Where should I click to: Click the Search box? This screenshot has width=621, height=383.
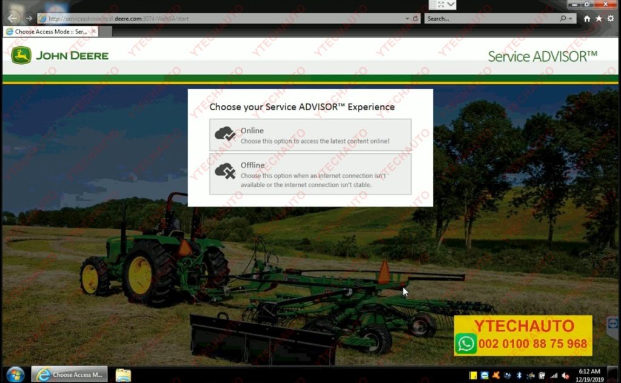click(x=491, y=19)
